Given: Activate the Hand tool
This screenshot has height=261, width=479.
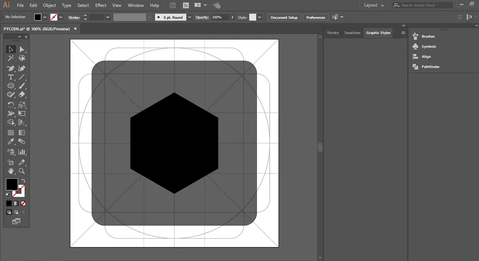Looking at the screenshot, I should point(11,171).
